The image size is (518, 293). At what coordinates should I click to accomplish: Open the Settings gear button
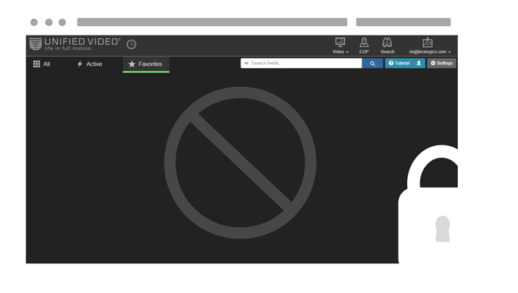[x=441, y=63]
